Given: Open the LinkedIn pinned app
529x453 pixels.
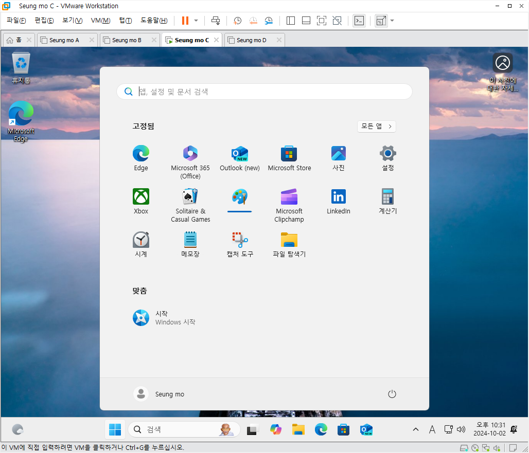Looking at the screenshot, I should (339, 202).
